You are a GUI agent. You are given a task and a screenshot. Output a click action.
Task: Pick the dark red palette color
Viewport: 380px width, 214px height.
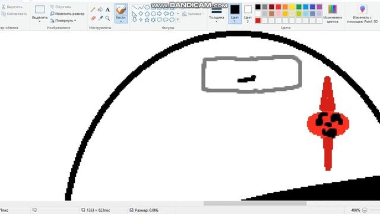point(271,7)
